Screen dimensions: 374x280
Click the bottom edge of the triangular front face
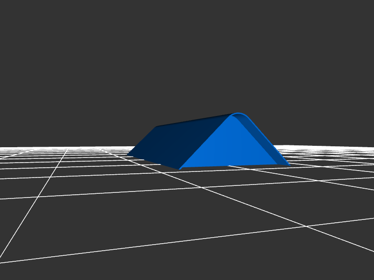pos(234,166)
